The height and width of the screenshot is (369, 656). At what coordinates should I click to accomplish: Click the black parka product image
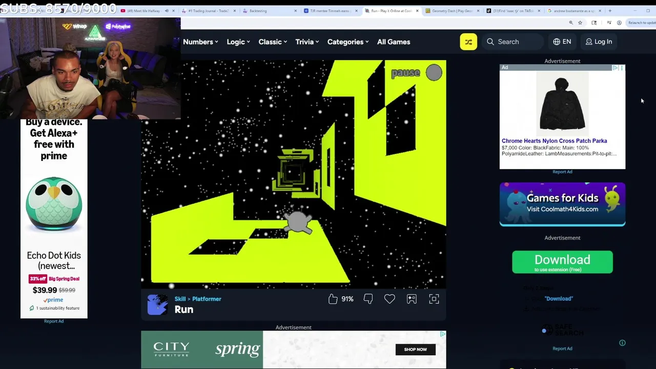[562, 103]
